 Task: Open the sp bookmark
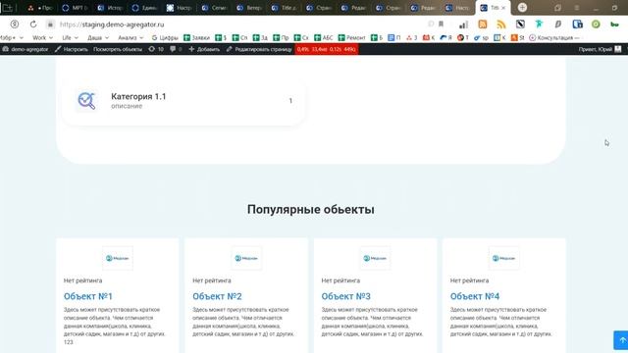tap(481, 37)
